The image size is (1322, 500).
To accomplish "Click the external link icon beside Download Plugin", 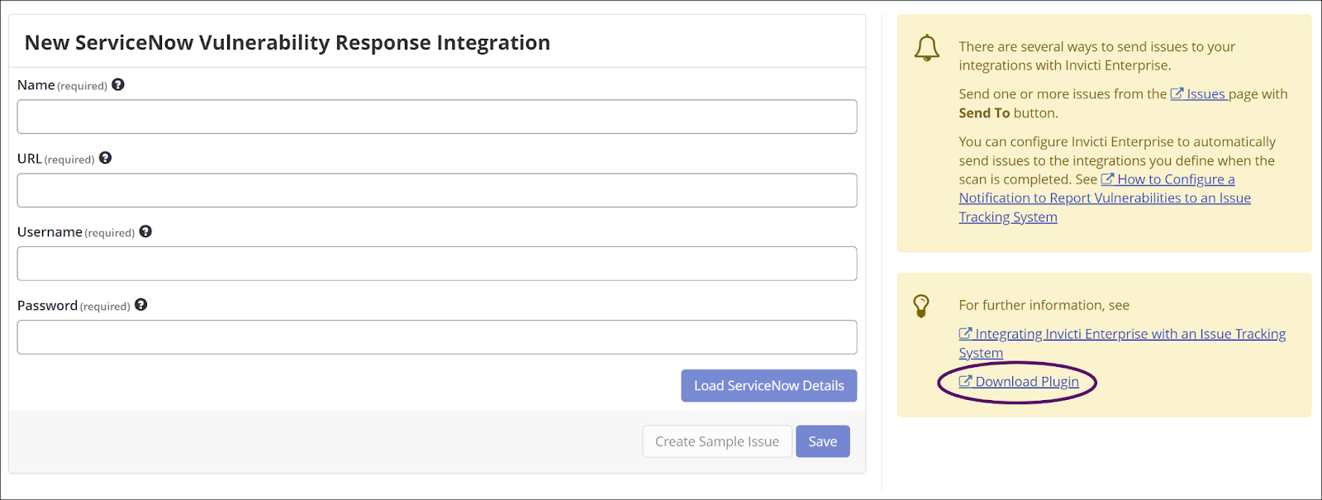I will tap(965, 381).
